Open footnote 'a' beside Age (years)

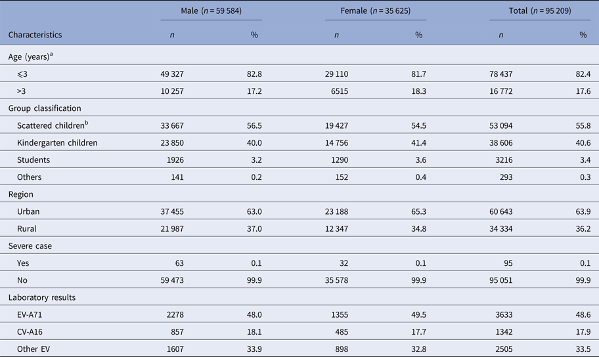51,54
